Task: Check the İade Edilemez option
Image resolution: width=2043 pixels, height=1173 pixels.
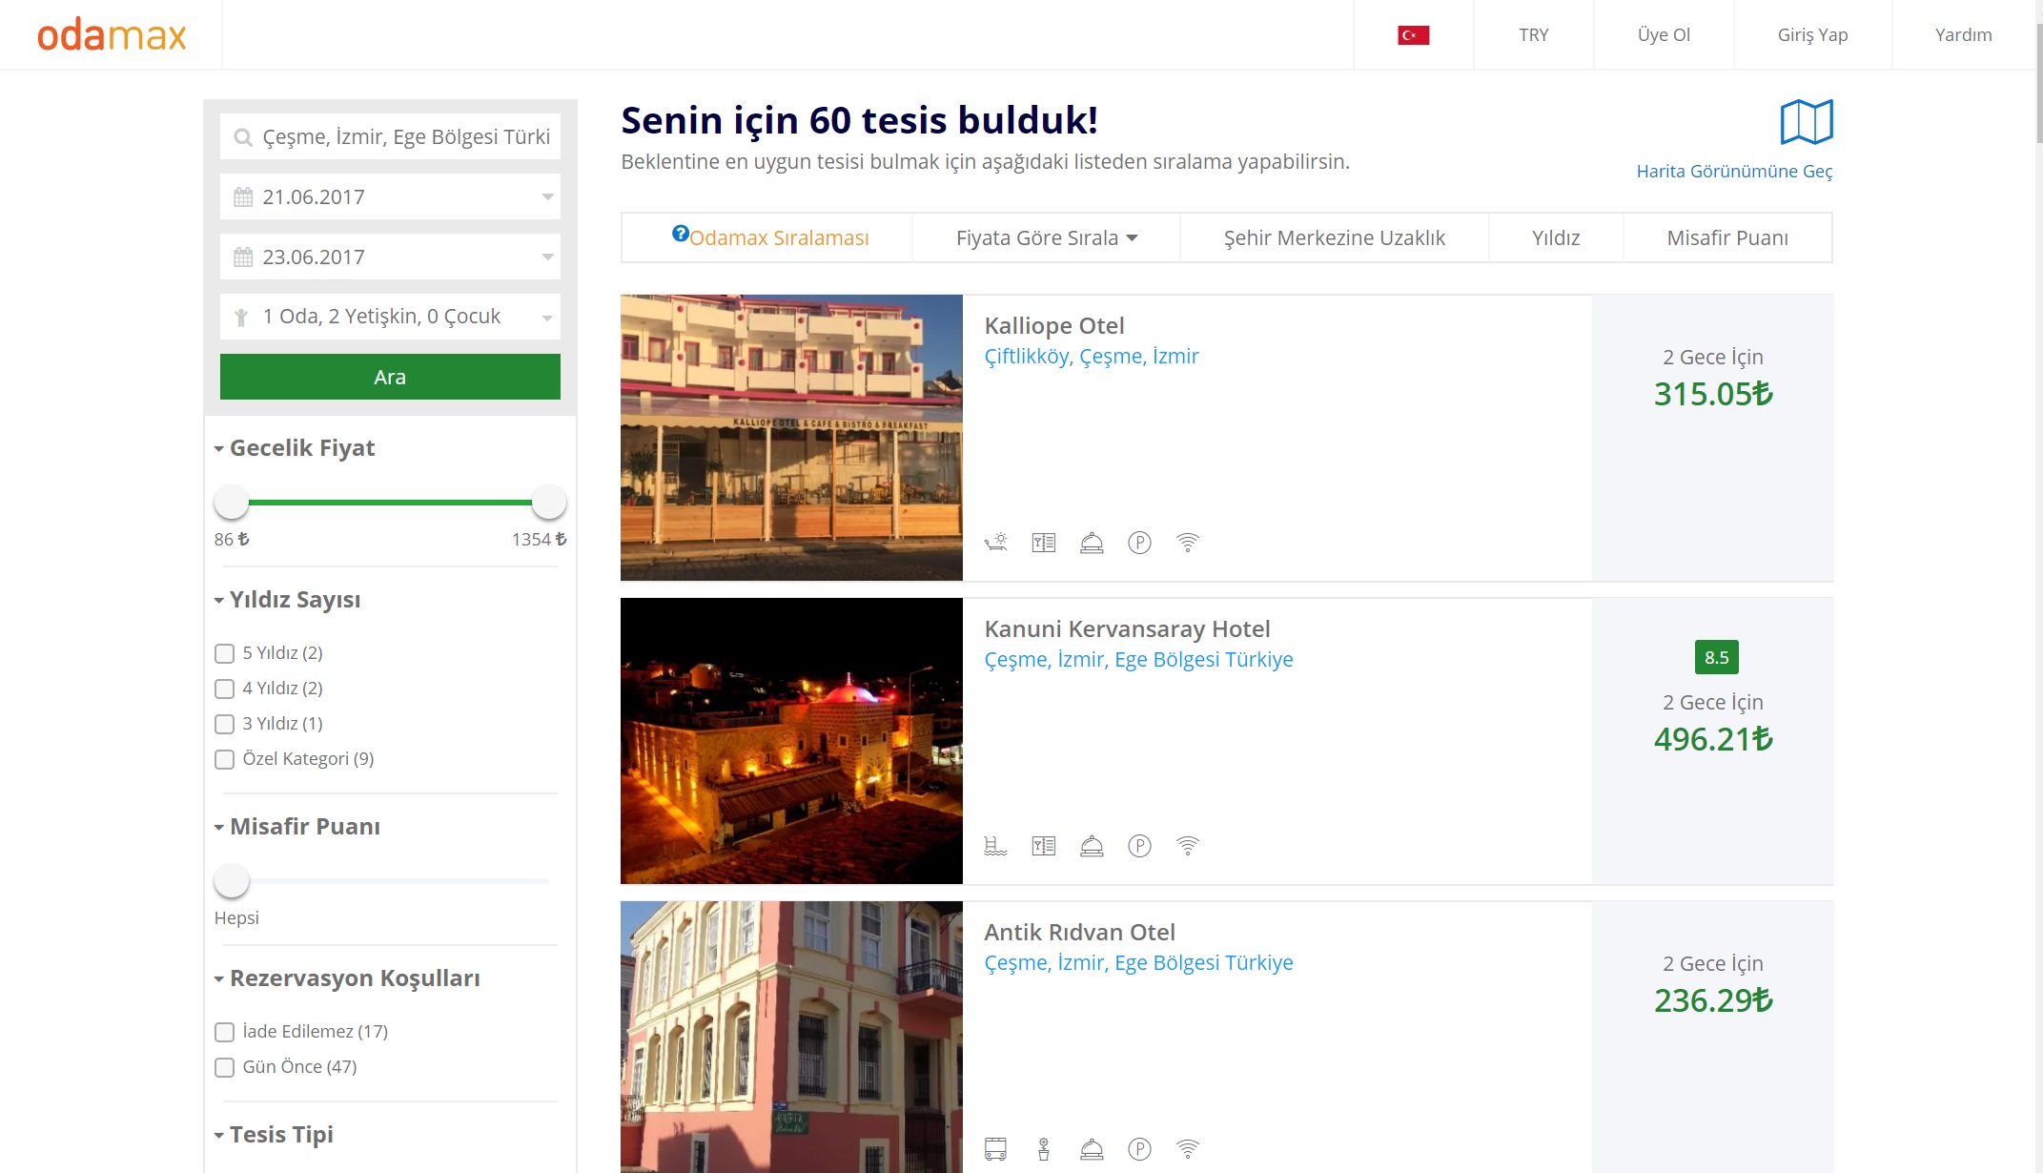Action: (x=225, y=1032)
